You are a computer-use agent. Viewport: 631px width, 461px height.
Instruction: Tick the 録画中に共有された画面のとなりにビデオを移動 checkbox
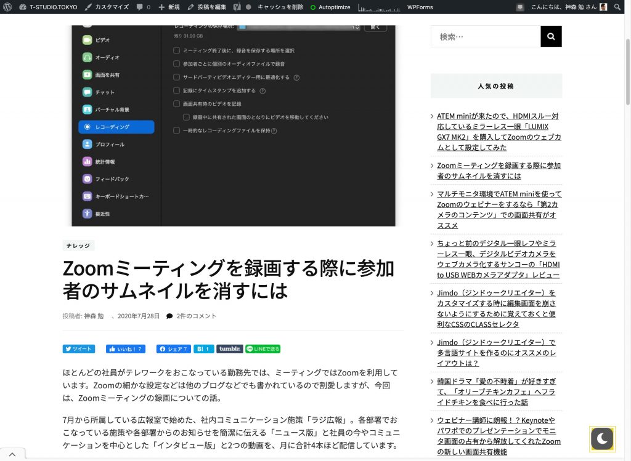[x=186, y=117]
